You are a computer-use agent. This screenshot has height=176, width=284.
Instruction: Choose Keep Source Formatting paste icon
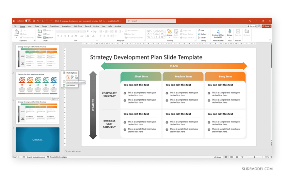point(72,77)
